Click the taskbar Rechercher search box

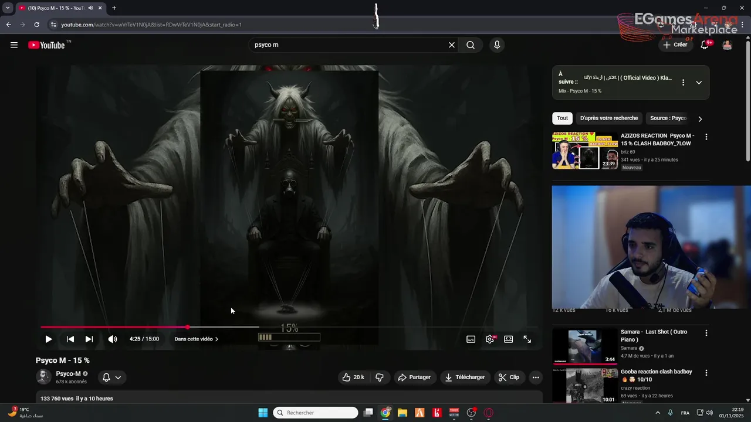(x=316, y=413)
